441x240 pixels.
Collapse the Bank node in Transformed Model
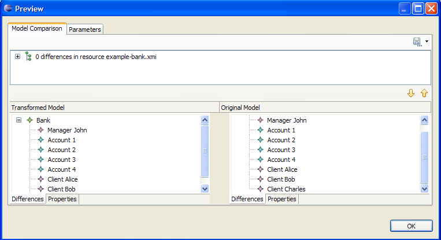[x=19, y=120]
